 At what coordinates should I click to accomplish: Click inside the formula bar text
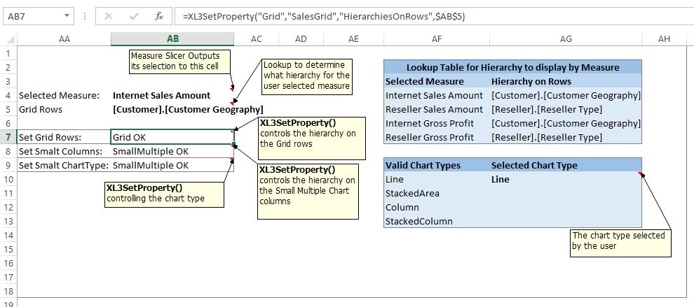click(421, 15)
